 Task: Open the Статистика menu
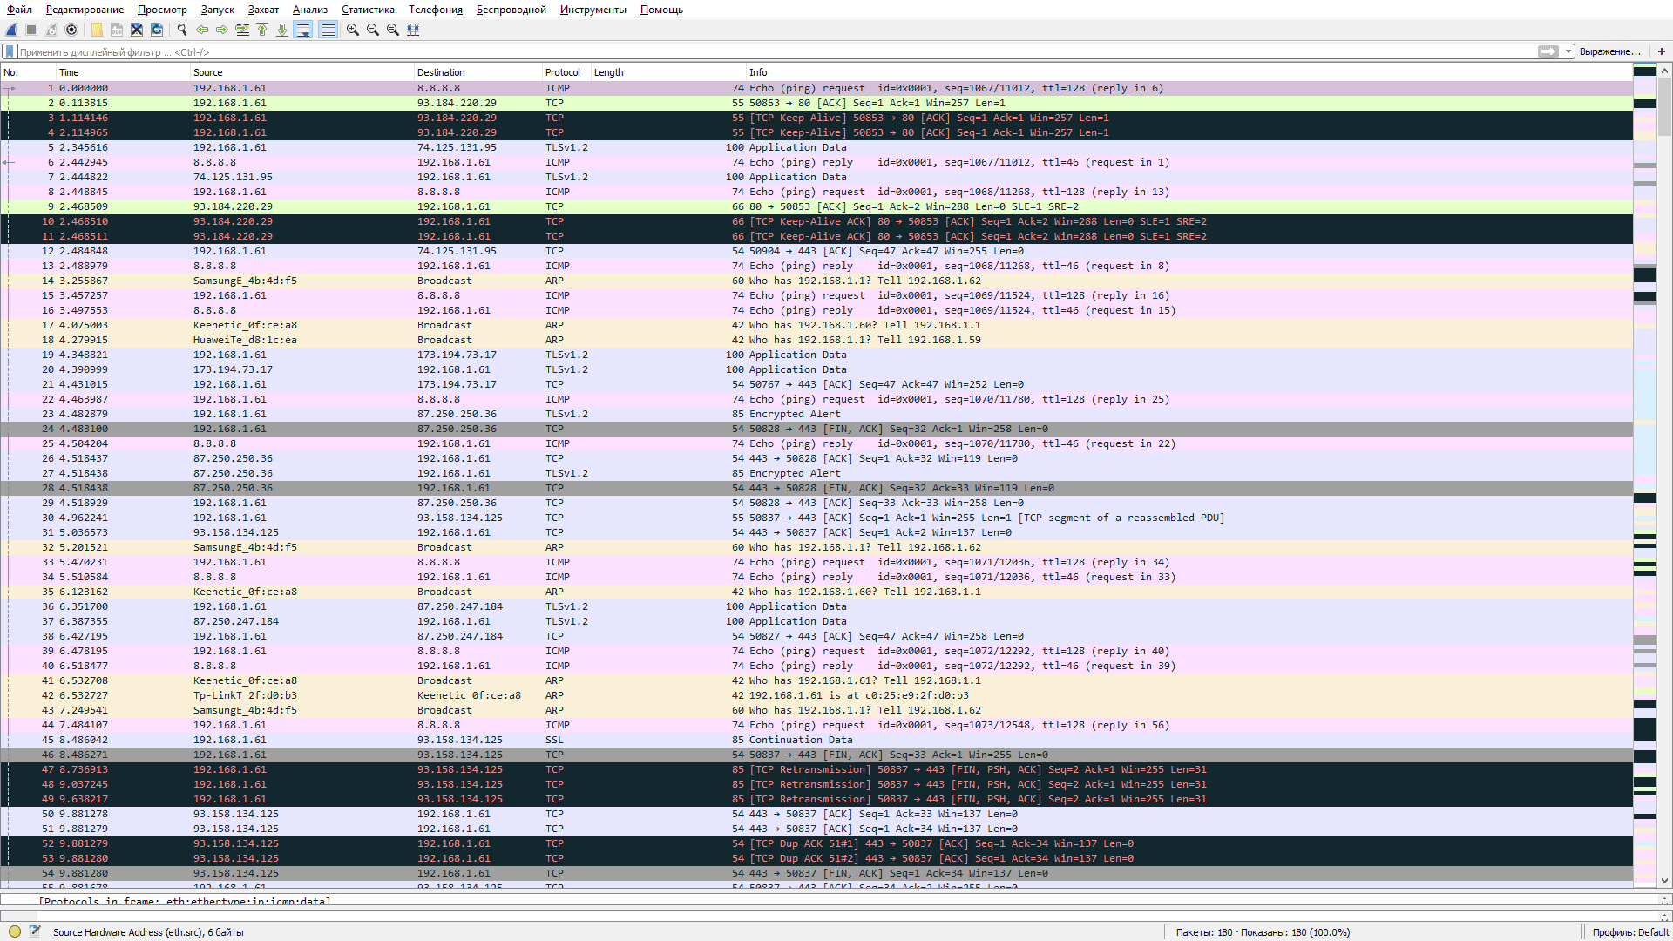point(367,10)
